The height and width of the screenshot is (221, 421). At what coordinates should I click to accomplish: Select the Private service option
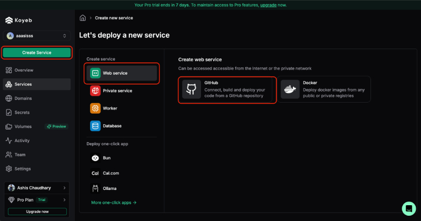pos(122,91)
